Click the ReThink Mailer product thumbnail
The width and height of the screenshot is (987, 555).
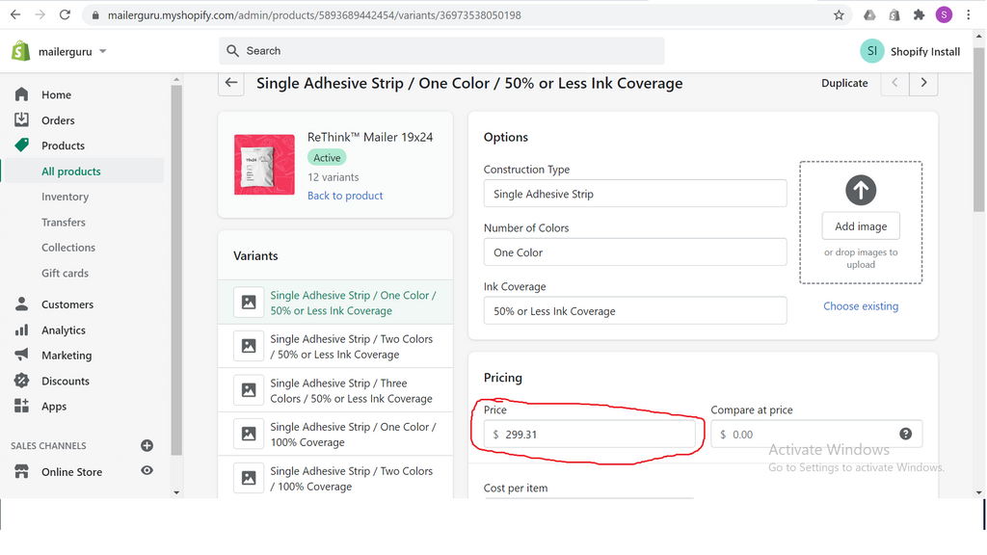(x=264, y=165)
